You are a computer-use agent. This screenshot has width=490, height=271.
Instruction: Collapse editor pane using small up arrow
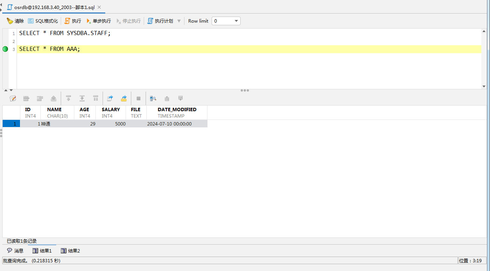[5, 90]
